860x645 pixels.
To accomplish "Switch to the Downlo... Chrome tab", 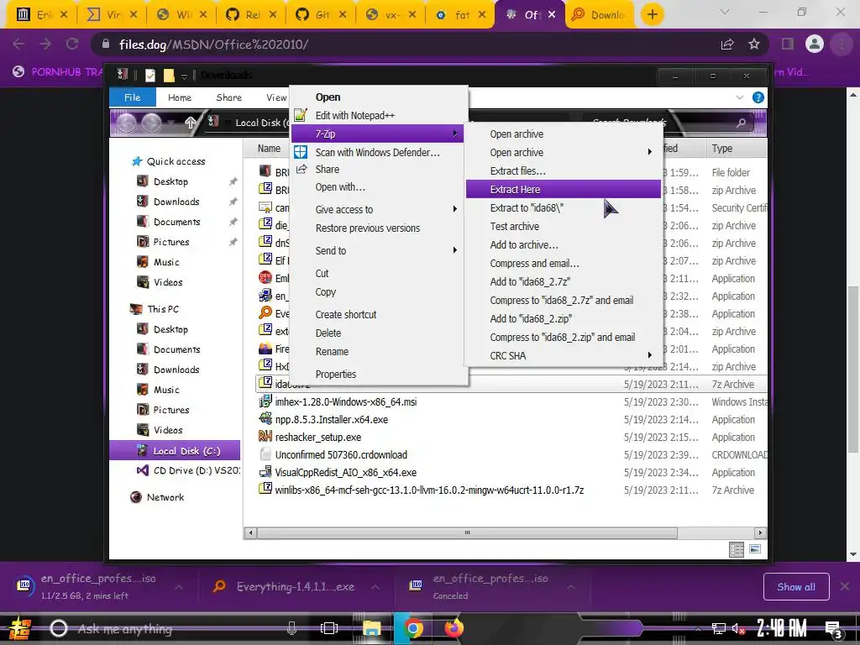I will click(600, 15).
